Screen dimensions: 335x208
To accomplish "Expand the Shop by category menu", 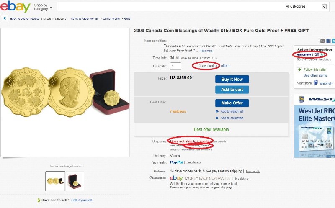I will click(x=43, y=7).
